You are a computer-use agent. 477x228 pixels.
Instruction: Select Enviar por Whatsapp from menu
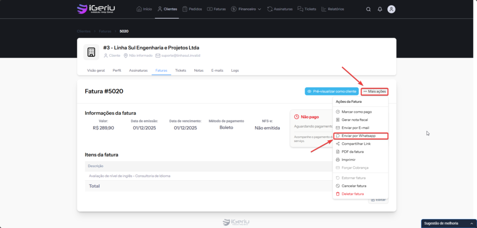[x=358, y=136]
